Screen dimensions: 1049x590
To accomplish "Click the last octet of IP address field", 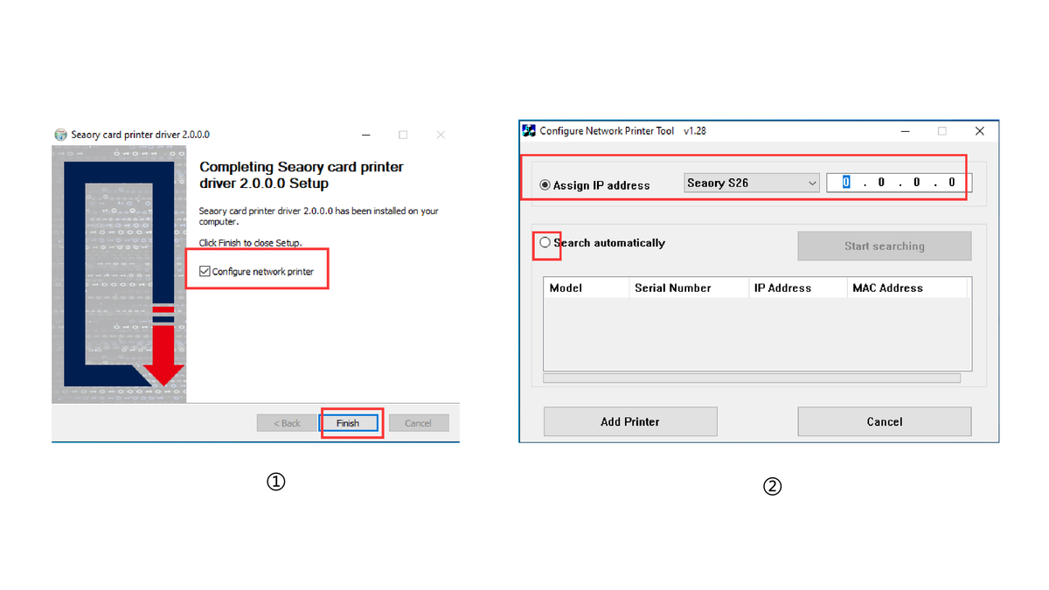I will pos(952,183).
